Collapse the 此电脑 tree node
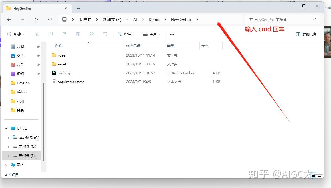Viewport: 331px width, 188px height. coord(6,129)
